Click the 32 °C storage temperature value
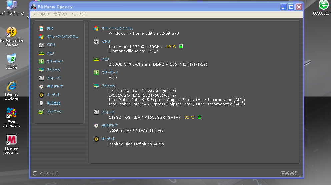Image resolution: width=331 pixels, height=185 pixels. (x=189, y=117)
